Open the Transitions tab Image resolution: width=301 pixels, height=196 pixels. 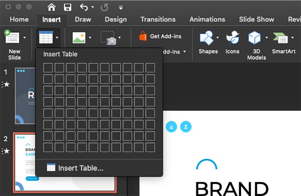click(x=158, y=19)
